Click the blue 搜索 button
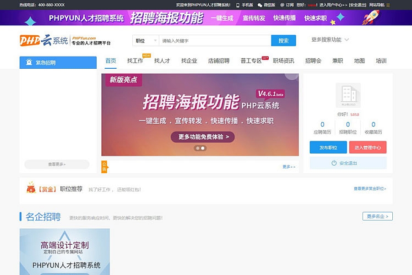The height and width of the screenshot is (275, 412). tap(283, 41)
